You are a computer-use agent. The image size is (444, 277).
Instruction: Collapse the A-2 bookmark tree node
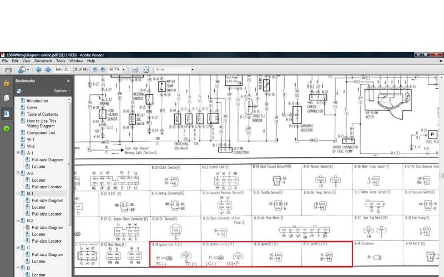pos(18,173)
